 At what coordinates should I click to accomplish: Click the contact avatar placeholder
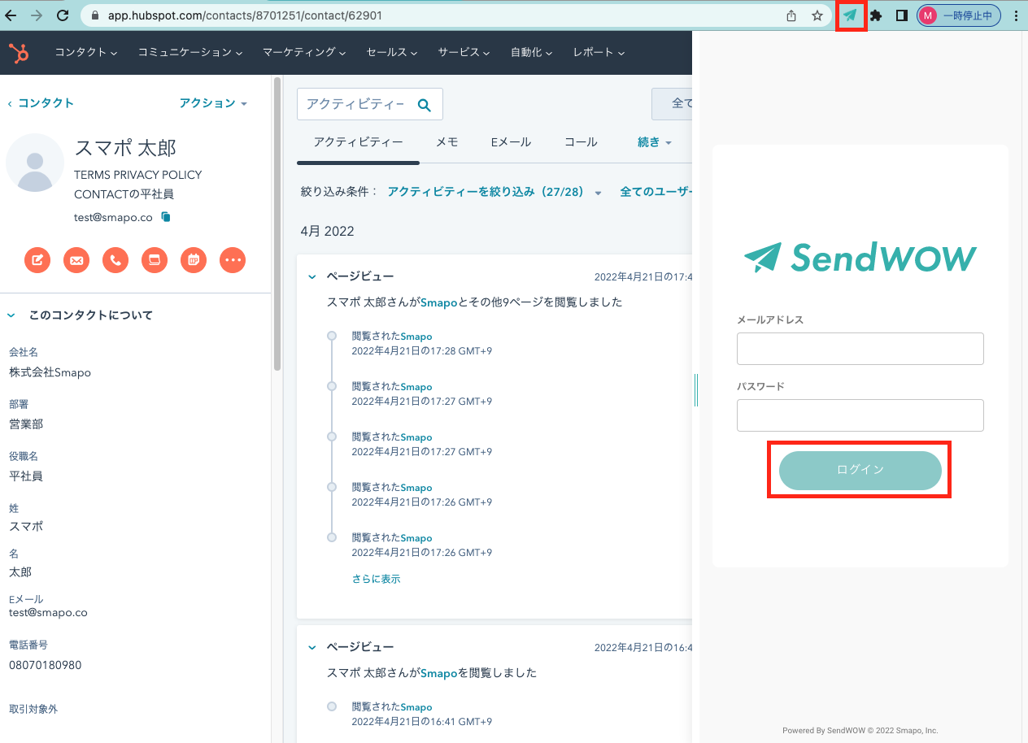tap(35, 163)
